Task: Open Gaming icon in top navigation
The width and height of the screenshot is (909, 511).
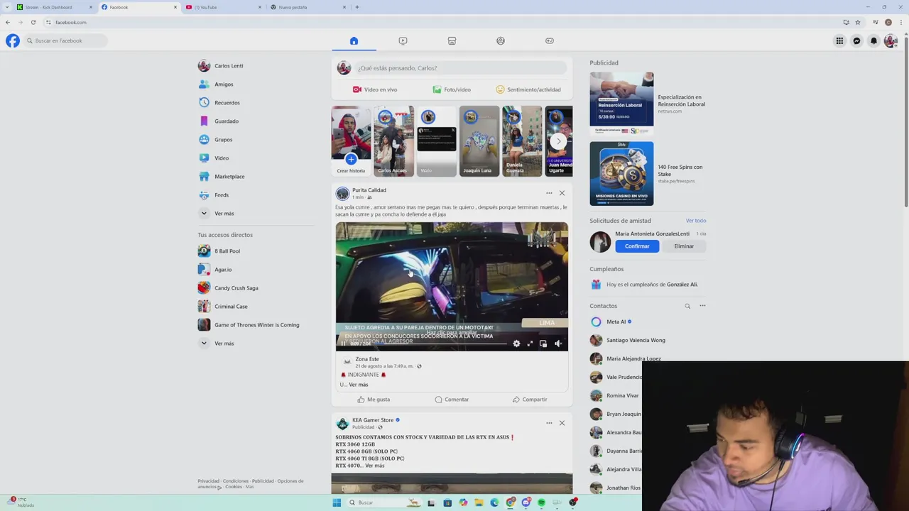Action: 550,40
